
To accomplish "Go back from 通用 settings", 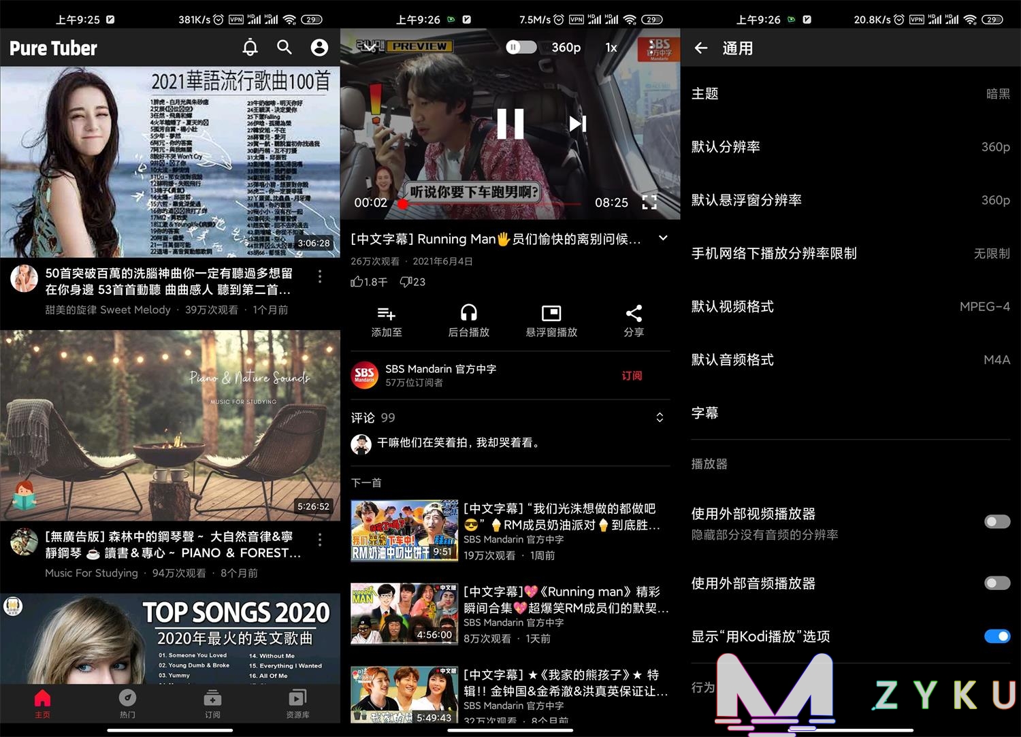I will pyautogui.click(x=701, y=48).
